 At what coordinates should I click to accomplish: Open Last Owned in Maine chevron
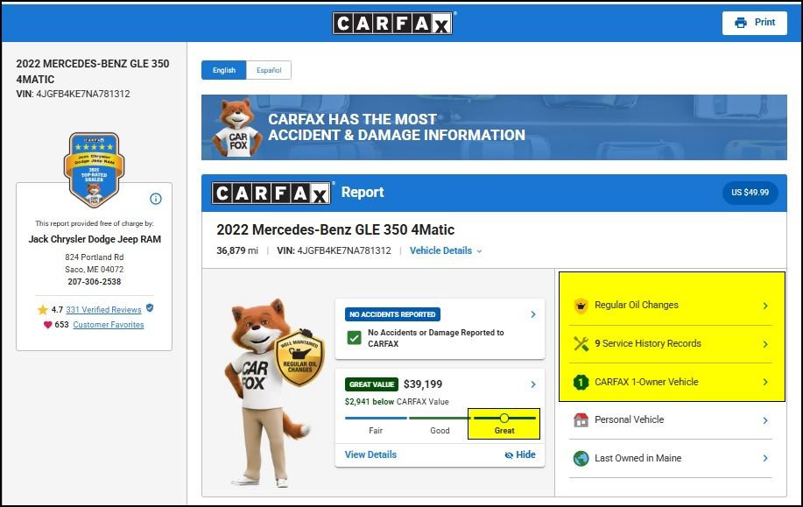click(765, 458)
